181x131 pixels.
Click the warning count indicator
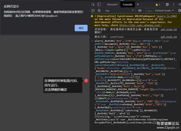[158, 5]
